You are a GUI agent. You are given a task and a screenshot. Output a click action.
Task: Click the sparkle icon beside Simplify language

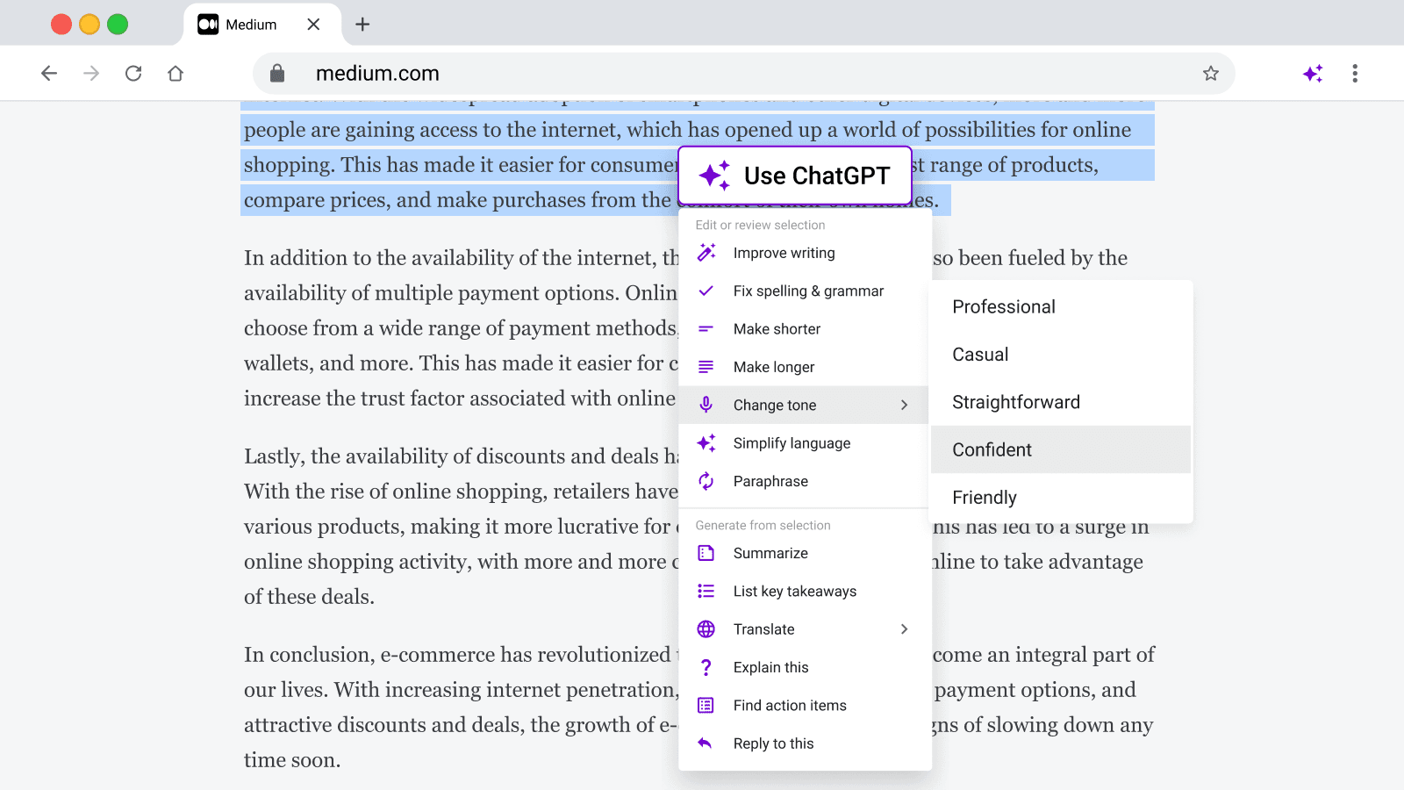pyautogui.click(x=706, y=443)
